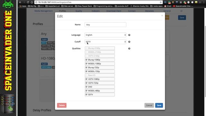Open the c++ bookmark folder
Viewport: 206px width, 116px height.
[41, 6]
